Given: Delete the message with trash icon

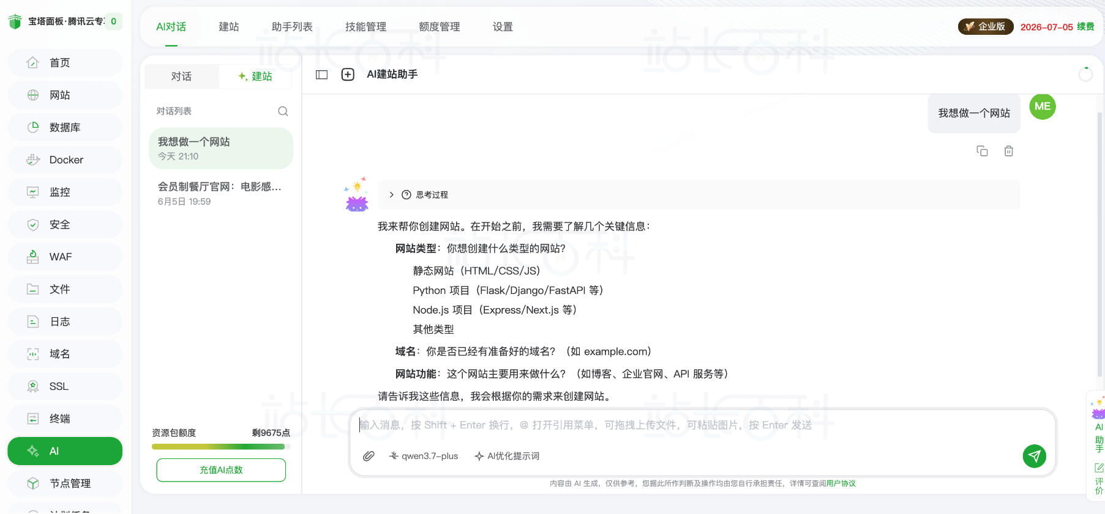Looking at the screenshot, I should 1009,151.
